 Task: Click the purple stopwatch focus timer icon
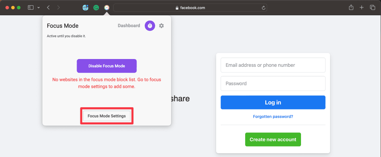pos(150,26)
